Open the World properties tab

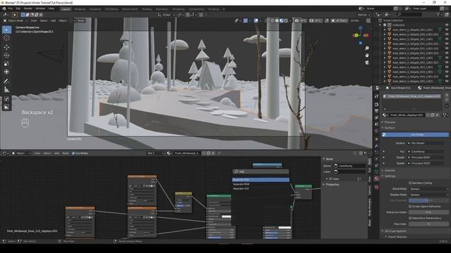click(x=376, y=131)
